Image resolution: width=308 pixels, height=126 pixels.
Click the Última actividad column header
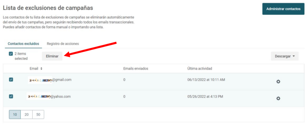click(x=200, y=69)
